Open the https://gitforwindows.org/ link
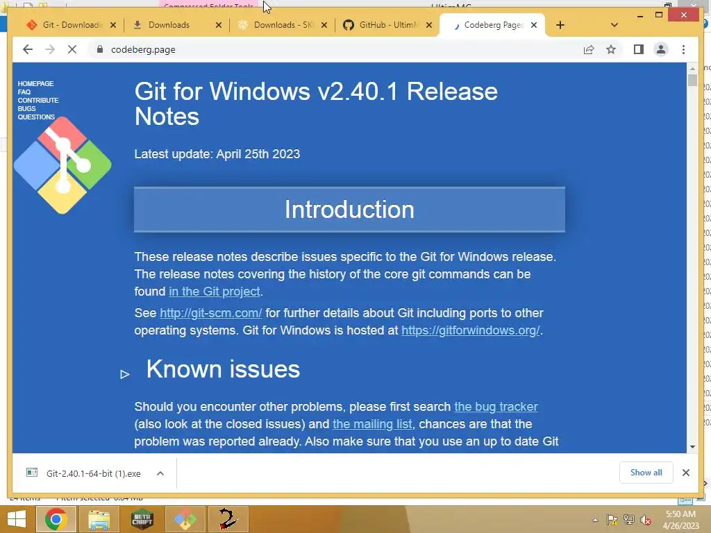The height and width of the screenshot is (533, 711). tap(471, 330)
